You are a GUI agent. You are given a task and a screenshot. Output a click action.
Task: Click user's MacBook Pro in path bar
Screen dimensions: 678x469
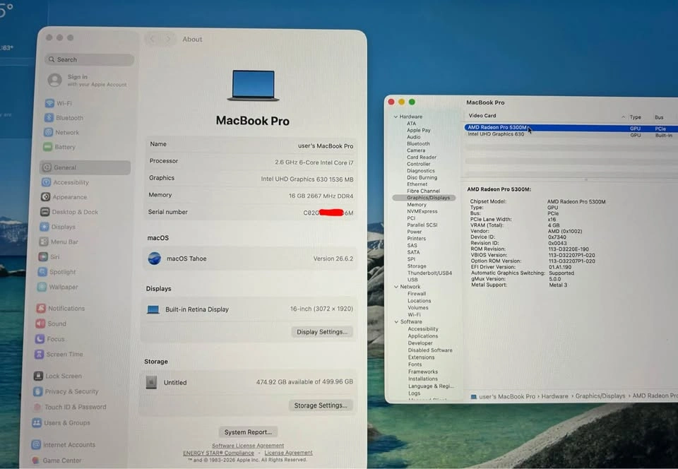point(507,396)
